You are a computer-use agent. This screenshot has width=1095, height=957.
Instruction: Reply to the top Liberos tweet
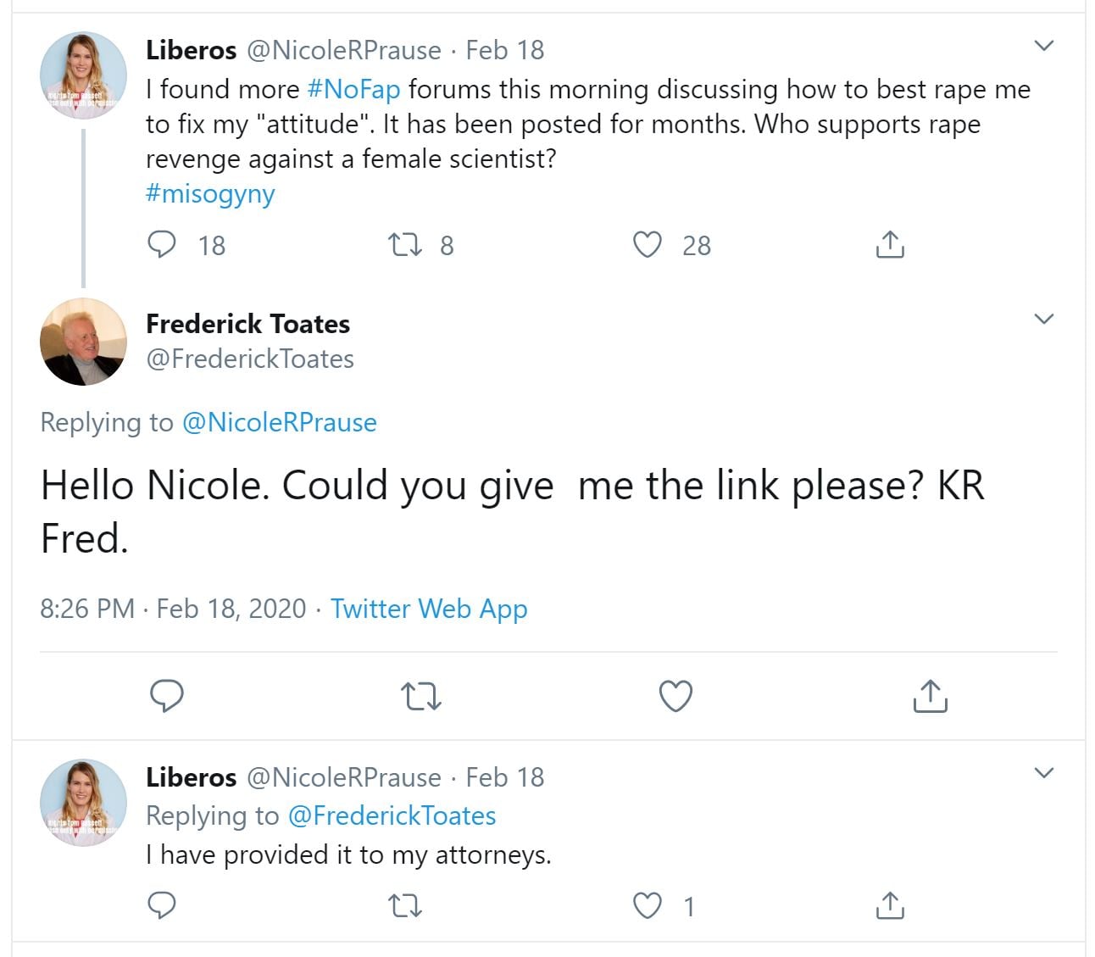click(x=162, y=245)
